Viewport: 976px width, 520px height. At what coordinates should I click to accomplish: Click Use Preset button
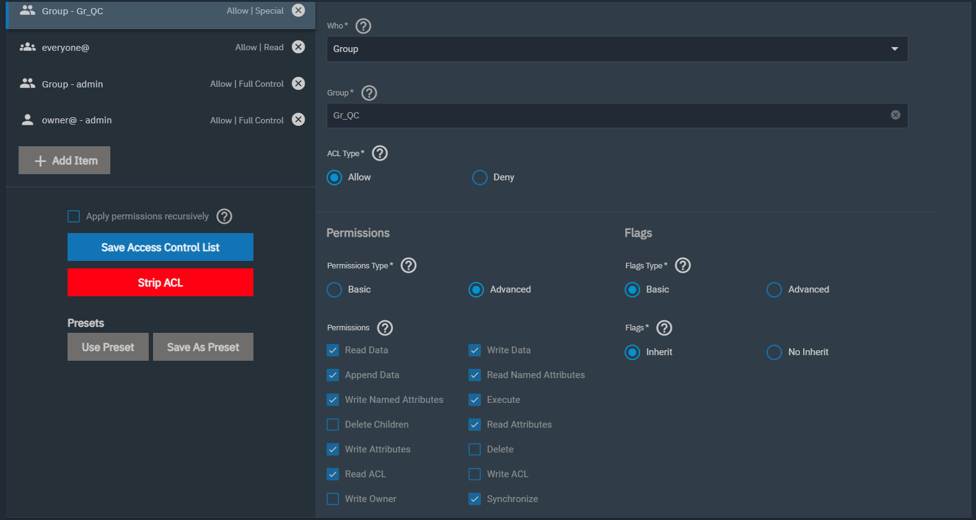[108, 347]
